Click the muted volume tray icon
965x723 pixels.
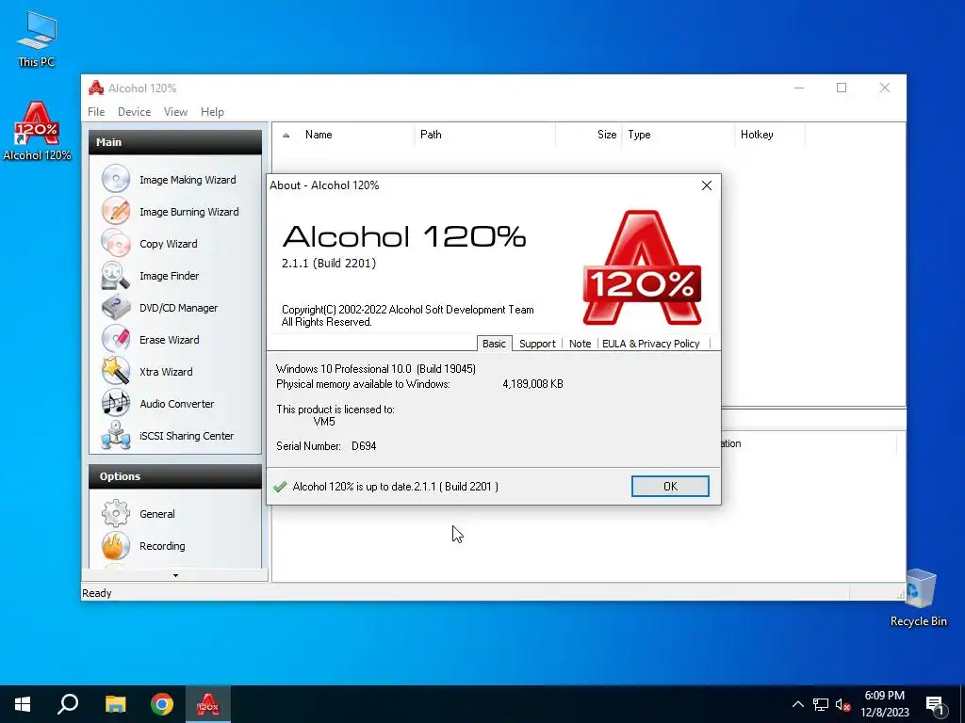[x=842, y=704]
